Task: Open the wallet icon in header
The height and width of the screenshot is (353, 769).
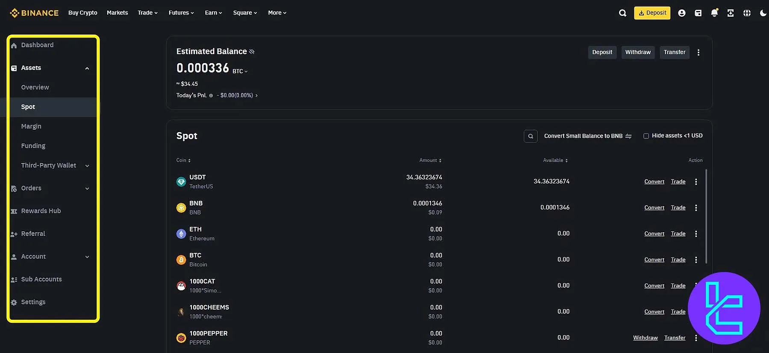Action: [698, 13]
